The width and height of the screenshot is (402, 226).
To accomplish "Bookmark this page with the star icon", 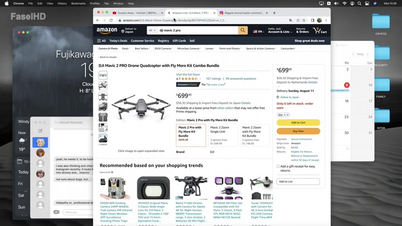I will coord(304,20).
